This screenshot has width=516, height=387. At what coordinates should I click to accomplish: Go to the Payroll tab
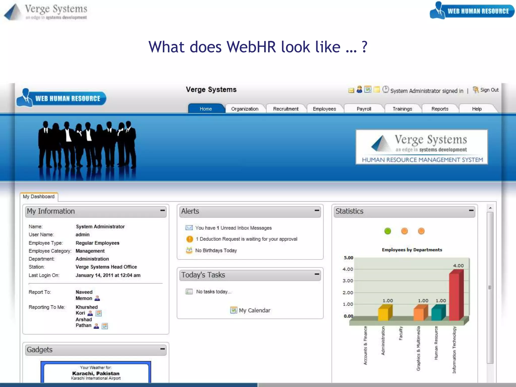[364, 109]
